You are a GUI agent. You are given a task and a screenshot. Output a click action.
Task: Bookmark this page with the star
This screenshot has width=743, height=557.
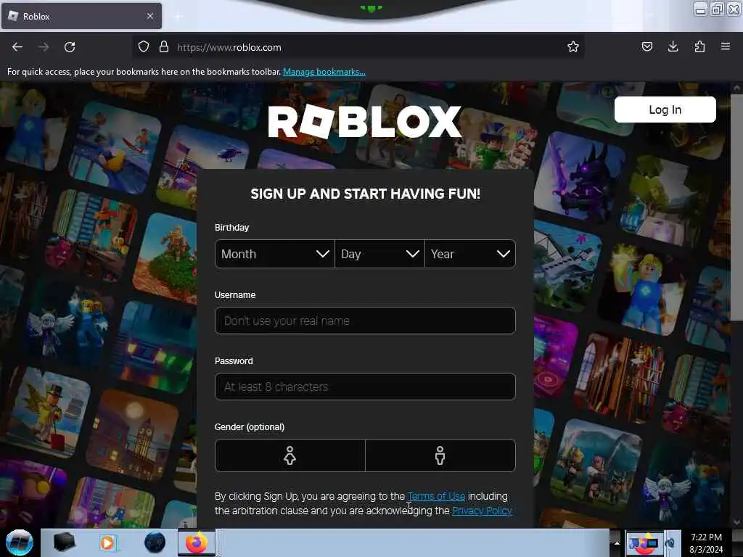573,46
